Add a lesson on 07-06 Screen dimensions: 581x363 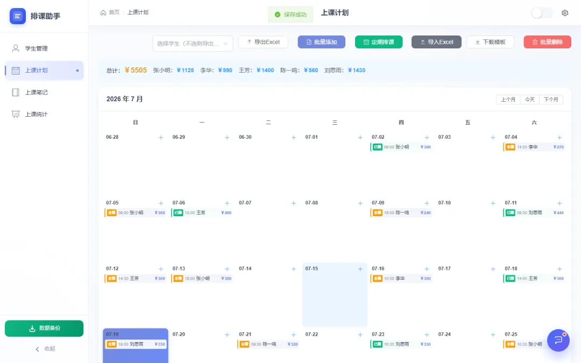(227, 203)
